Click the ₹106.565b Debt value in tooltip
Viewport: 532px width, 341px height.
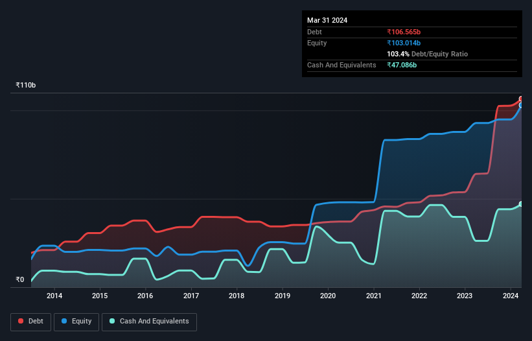point(404,32)
